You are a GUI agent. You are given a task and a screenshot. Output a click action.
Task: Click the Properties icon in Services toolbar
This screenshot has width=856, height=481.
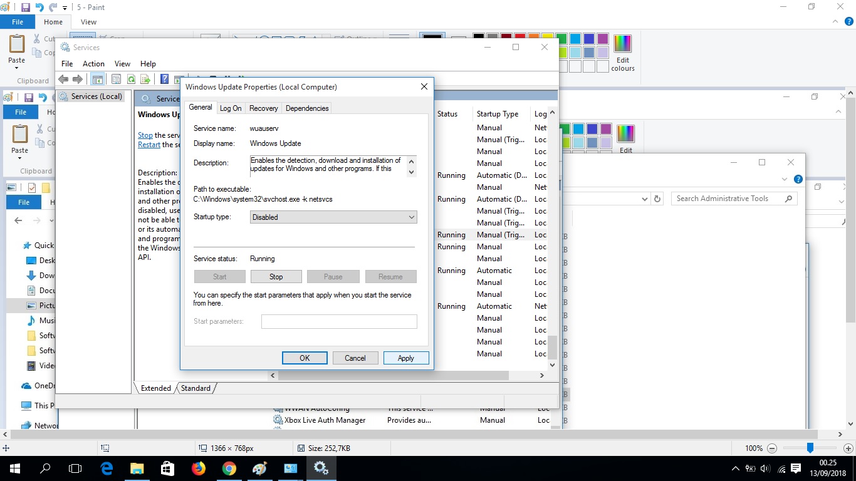pos(116,79)
